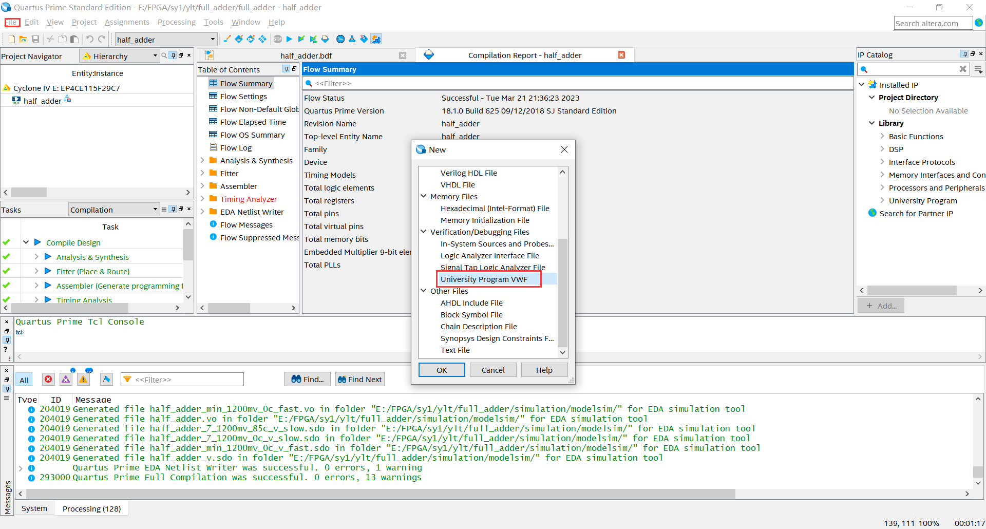
Task: Click the Stop Processing icon
Action: [278, 39]
